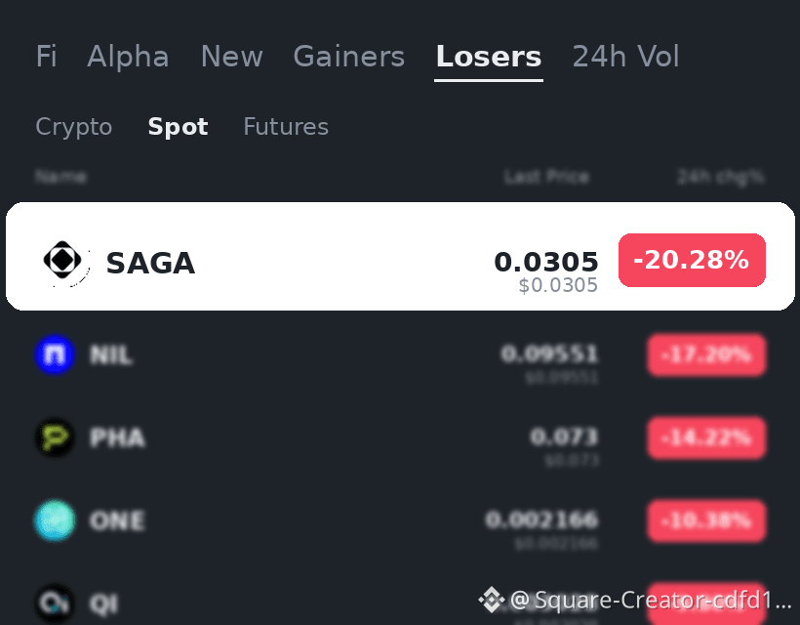Viewport: 800px width, 625px height.
Task: Choose the Futures market filter
Action: pos(286,127)
